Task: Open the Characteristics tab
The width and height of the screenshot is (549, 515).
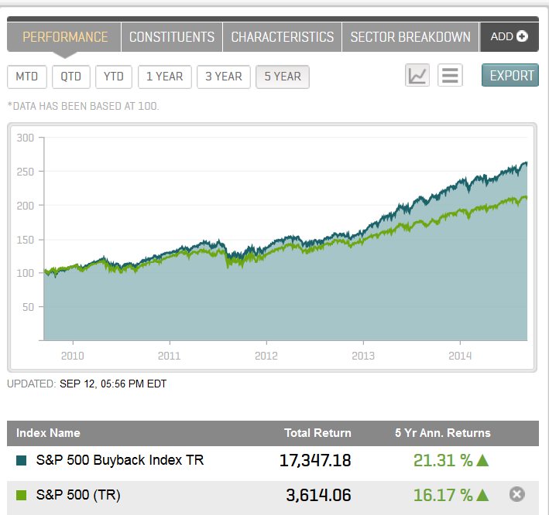Action: (283, 37)
